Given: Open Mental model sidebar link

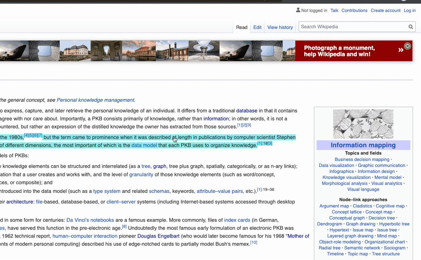Looking at the screenshot, I should 388,177.
